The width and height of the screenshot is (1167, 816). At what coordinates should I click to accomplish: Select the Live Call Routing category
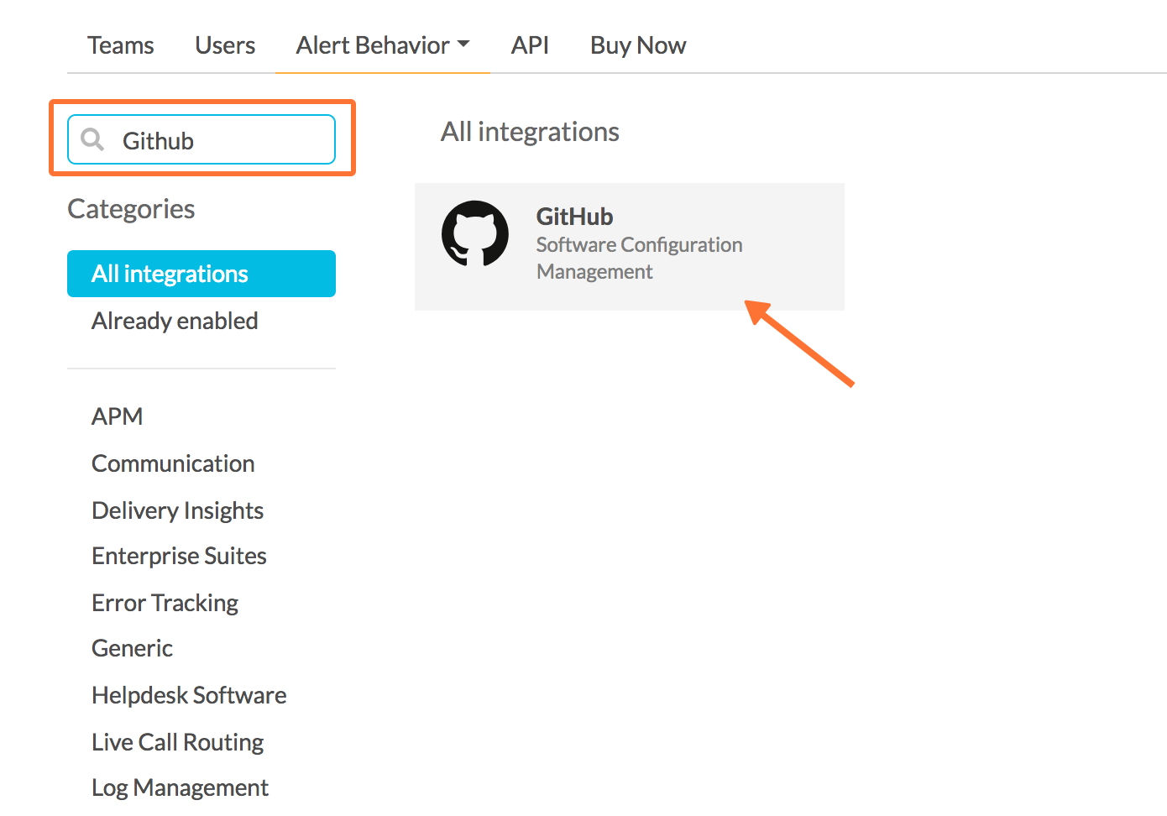coord(178,742)
